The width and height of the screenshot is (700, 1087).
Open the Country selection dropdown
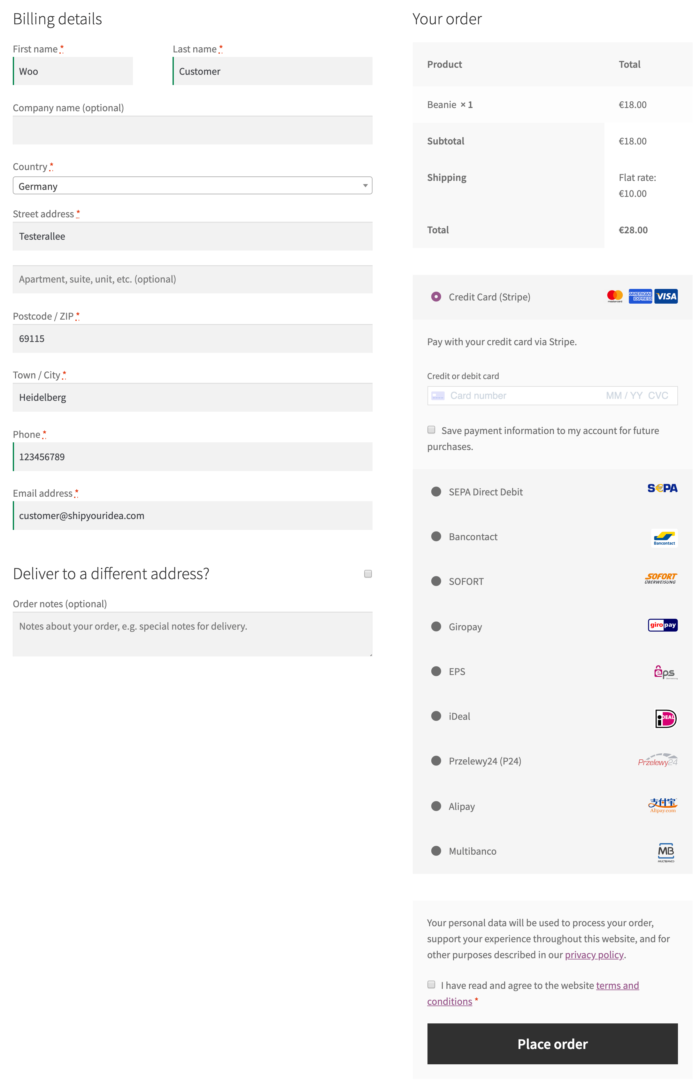193,185
